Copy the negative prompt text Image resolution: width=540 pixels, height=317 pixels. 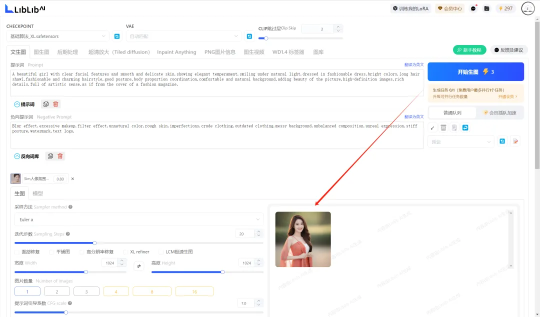click(x=50, y=156)
